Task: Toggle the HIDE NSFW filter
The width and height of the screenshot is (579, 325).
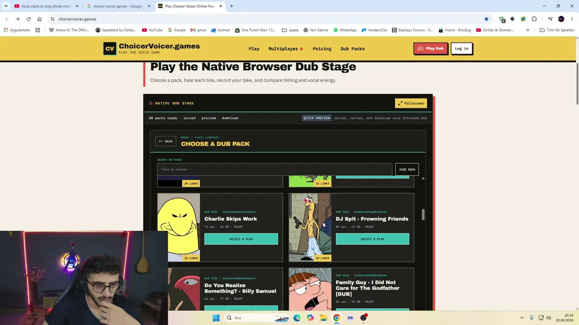Action: point(407,169)
